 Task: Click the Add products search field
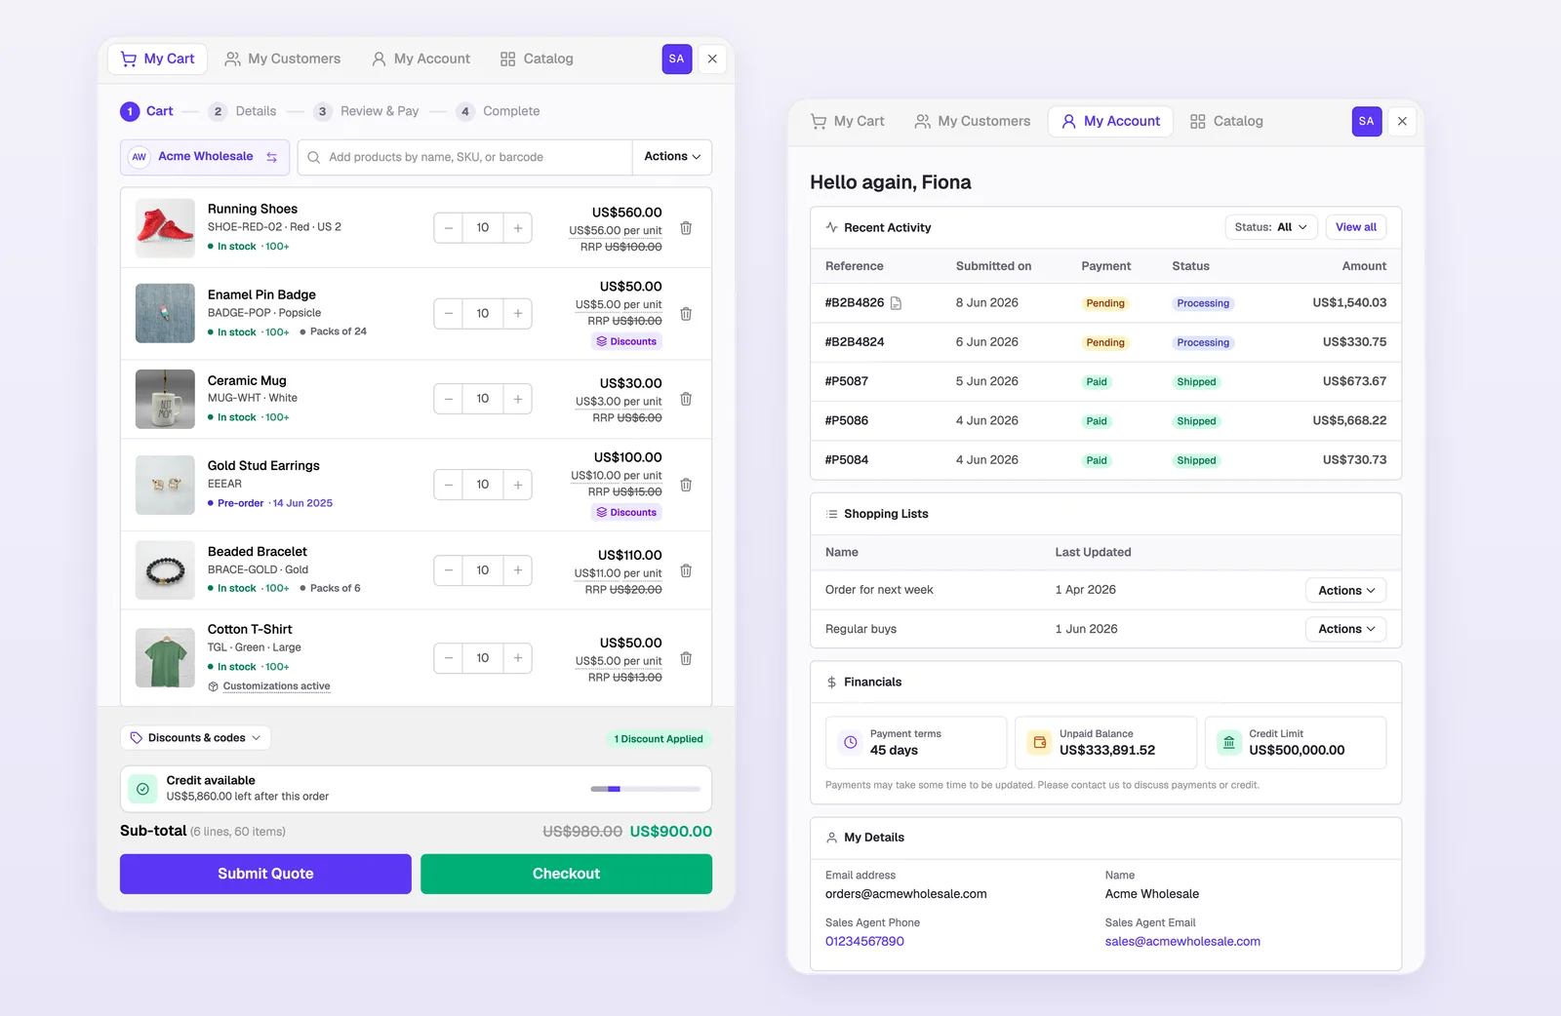click(x=465, y=157)
